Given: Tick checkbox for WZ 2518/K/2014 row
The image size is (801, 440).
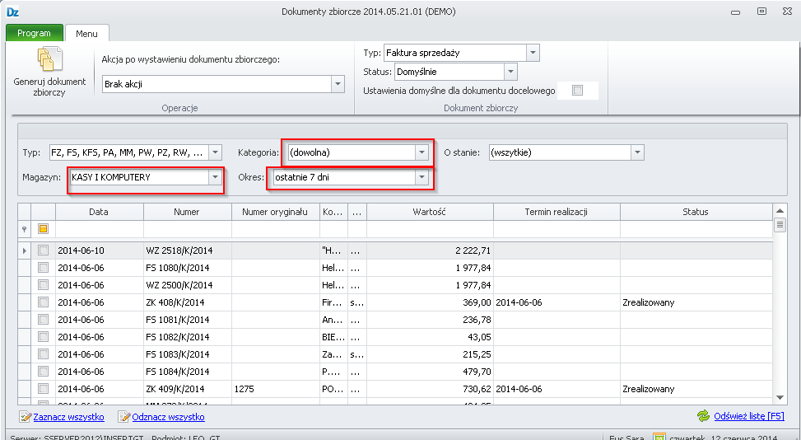Looking at the screenshot, I should pyautogui.click(x=43, y=250).
